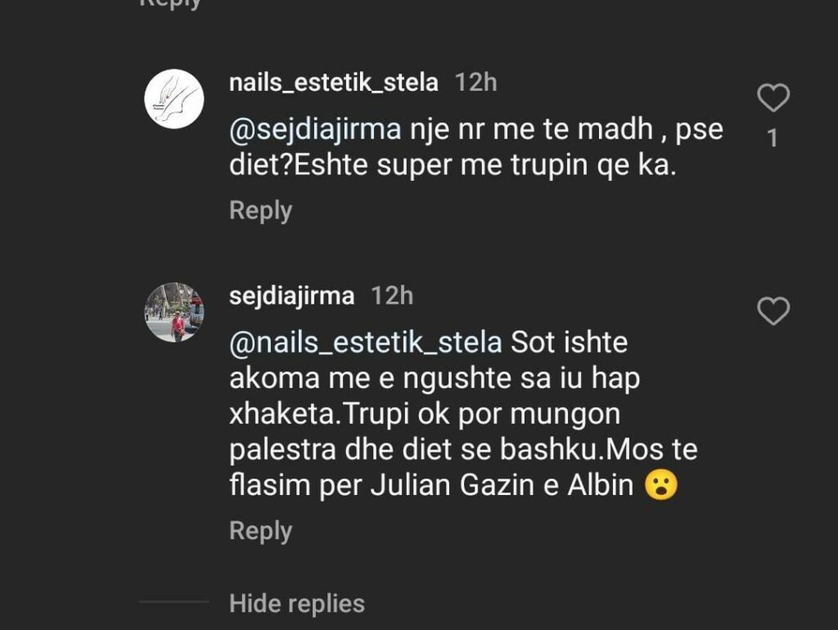Like sejdiajirma's reply with the heart icon

(773, 311)
